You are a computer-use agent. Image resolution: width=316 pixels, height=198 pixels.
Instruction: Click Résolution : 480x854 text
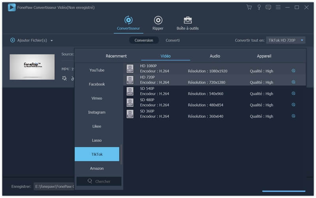205,105
